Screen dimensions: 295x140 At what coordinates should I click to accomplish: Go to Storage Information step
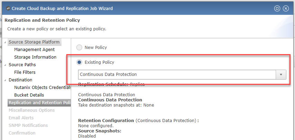pos(35,57)
